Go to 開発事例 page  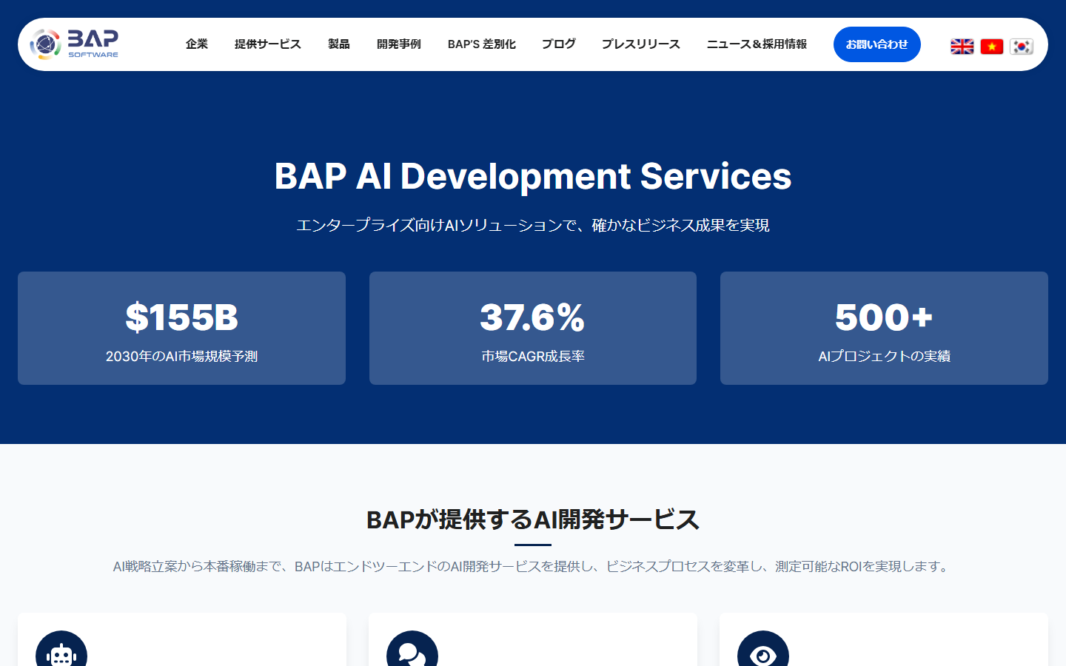click(399, 44)
